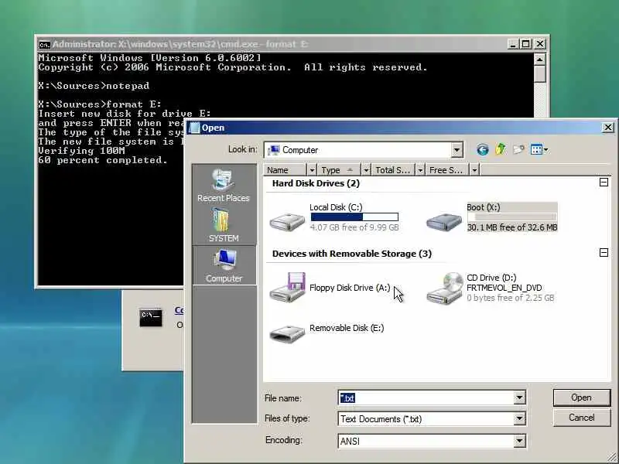Select Computer in the places sidebar

pos(224,265)
